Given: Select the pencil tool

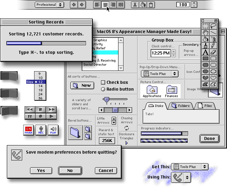Looking at the screenshot, I should pos(213,46).
